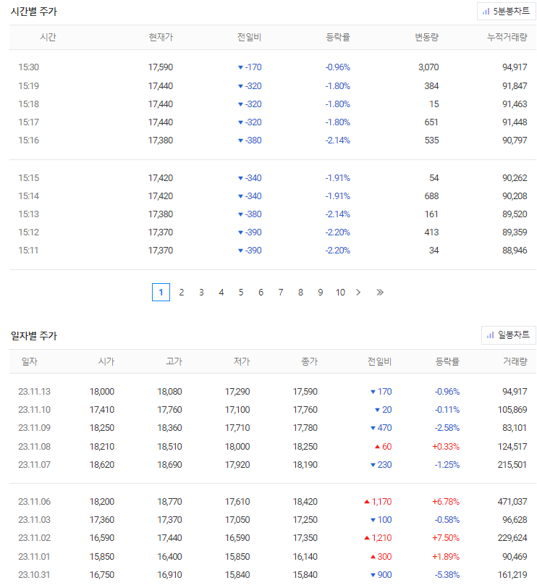Select the 23.11.02 date cell
The height and width of the screenshot is (588, 537).
(x=34, y=538)
